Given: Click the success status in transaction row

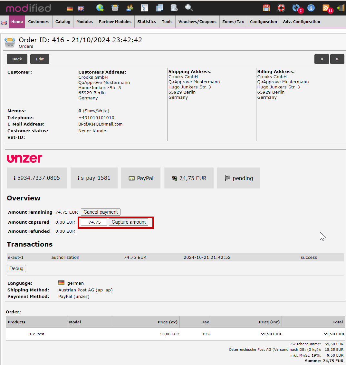Looking at the screenshot, I should pyautogui.click(x=309, y=257).
